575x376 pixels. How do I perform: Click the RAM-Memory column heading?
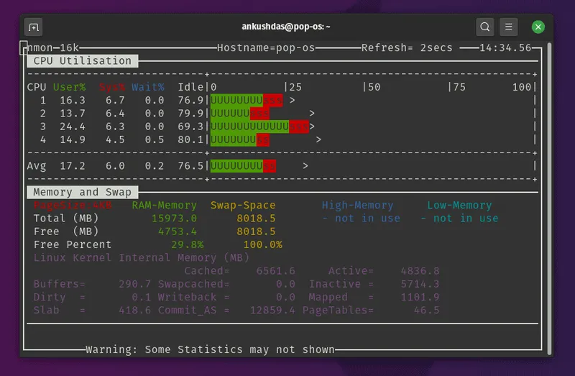[165, 206]
